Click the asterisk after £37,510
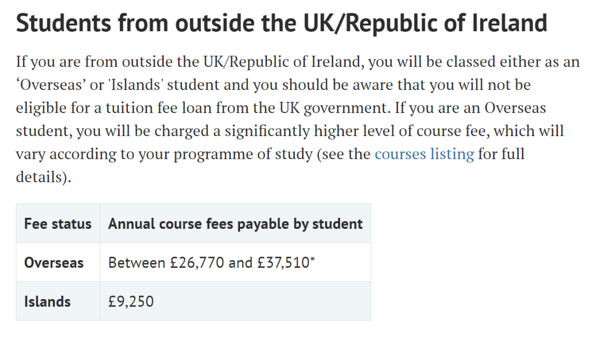 point(312,260)
